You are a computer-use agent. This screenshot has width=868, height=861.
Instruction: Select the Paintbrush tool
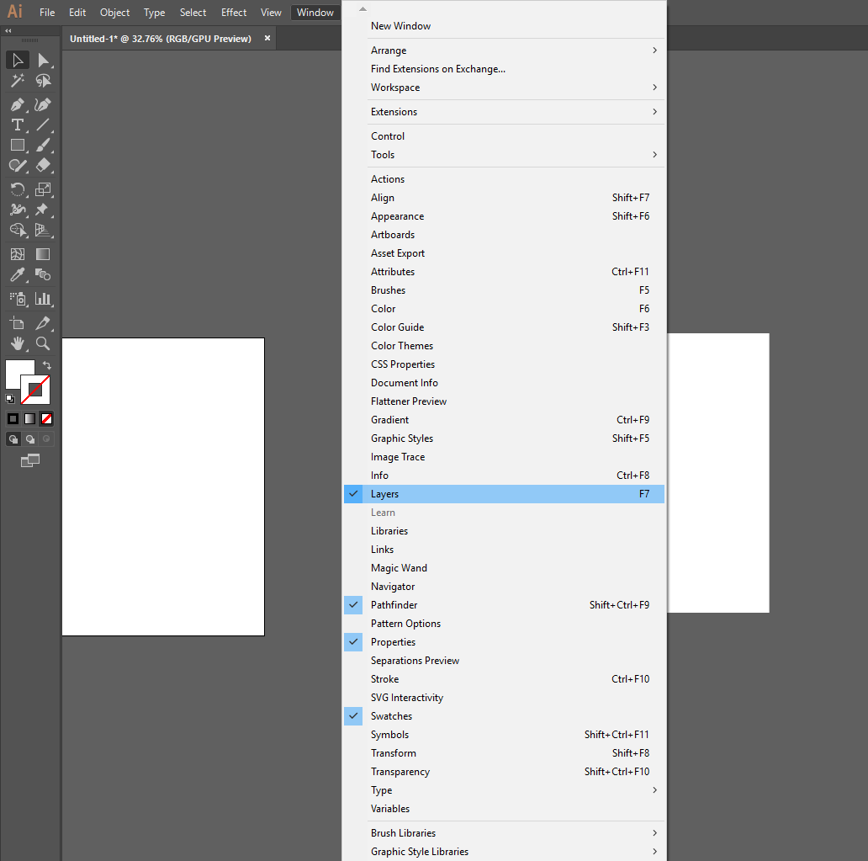(43, 145)
